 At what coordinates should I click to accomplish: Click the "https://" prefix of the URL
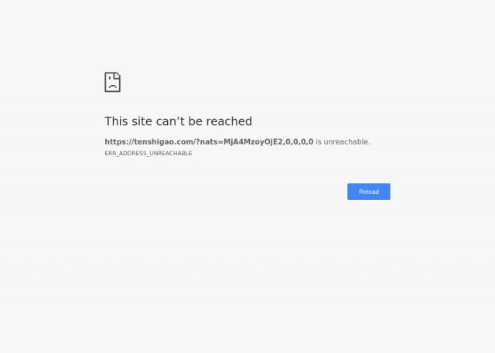[x=119, y=142]
